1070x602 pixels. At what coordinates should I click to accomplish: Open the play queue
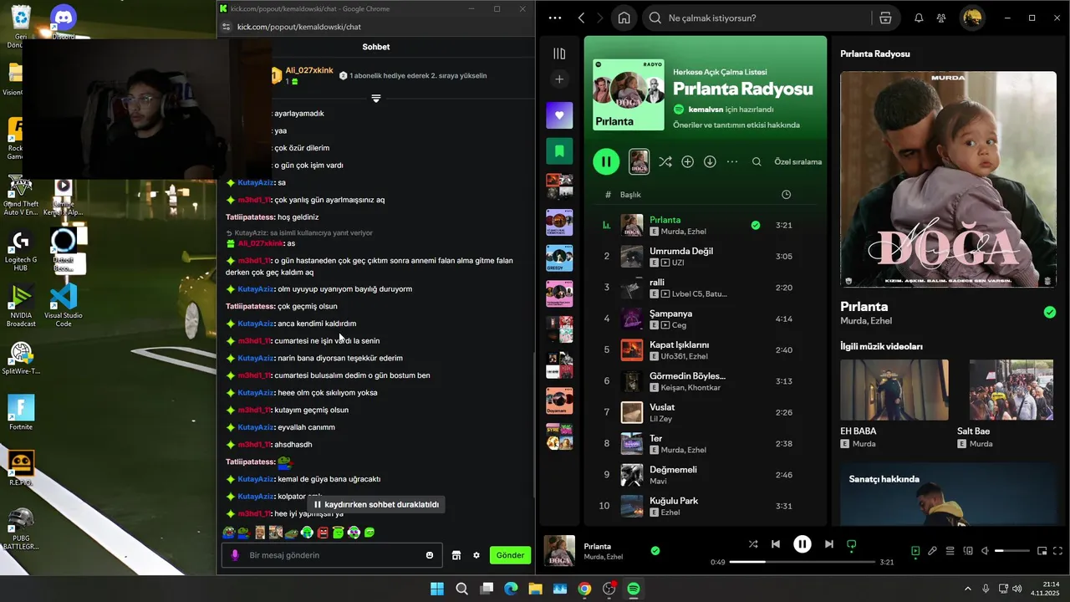coord(950,551)
